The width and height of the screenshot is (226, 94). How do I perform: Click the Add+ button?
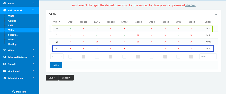click(56, 65)
